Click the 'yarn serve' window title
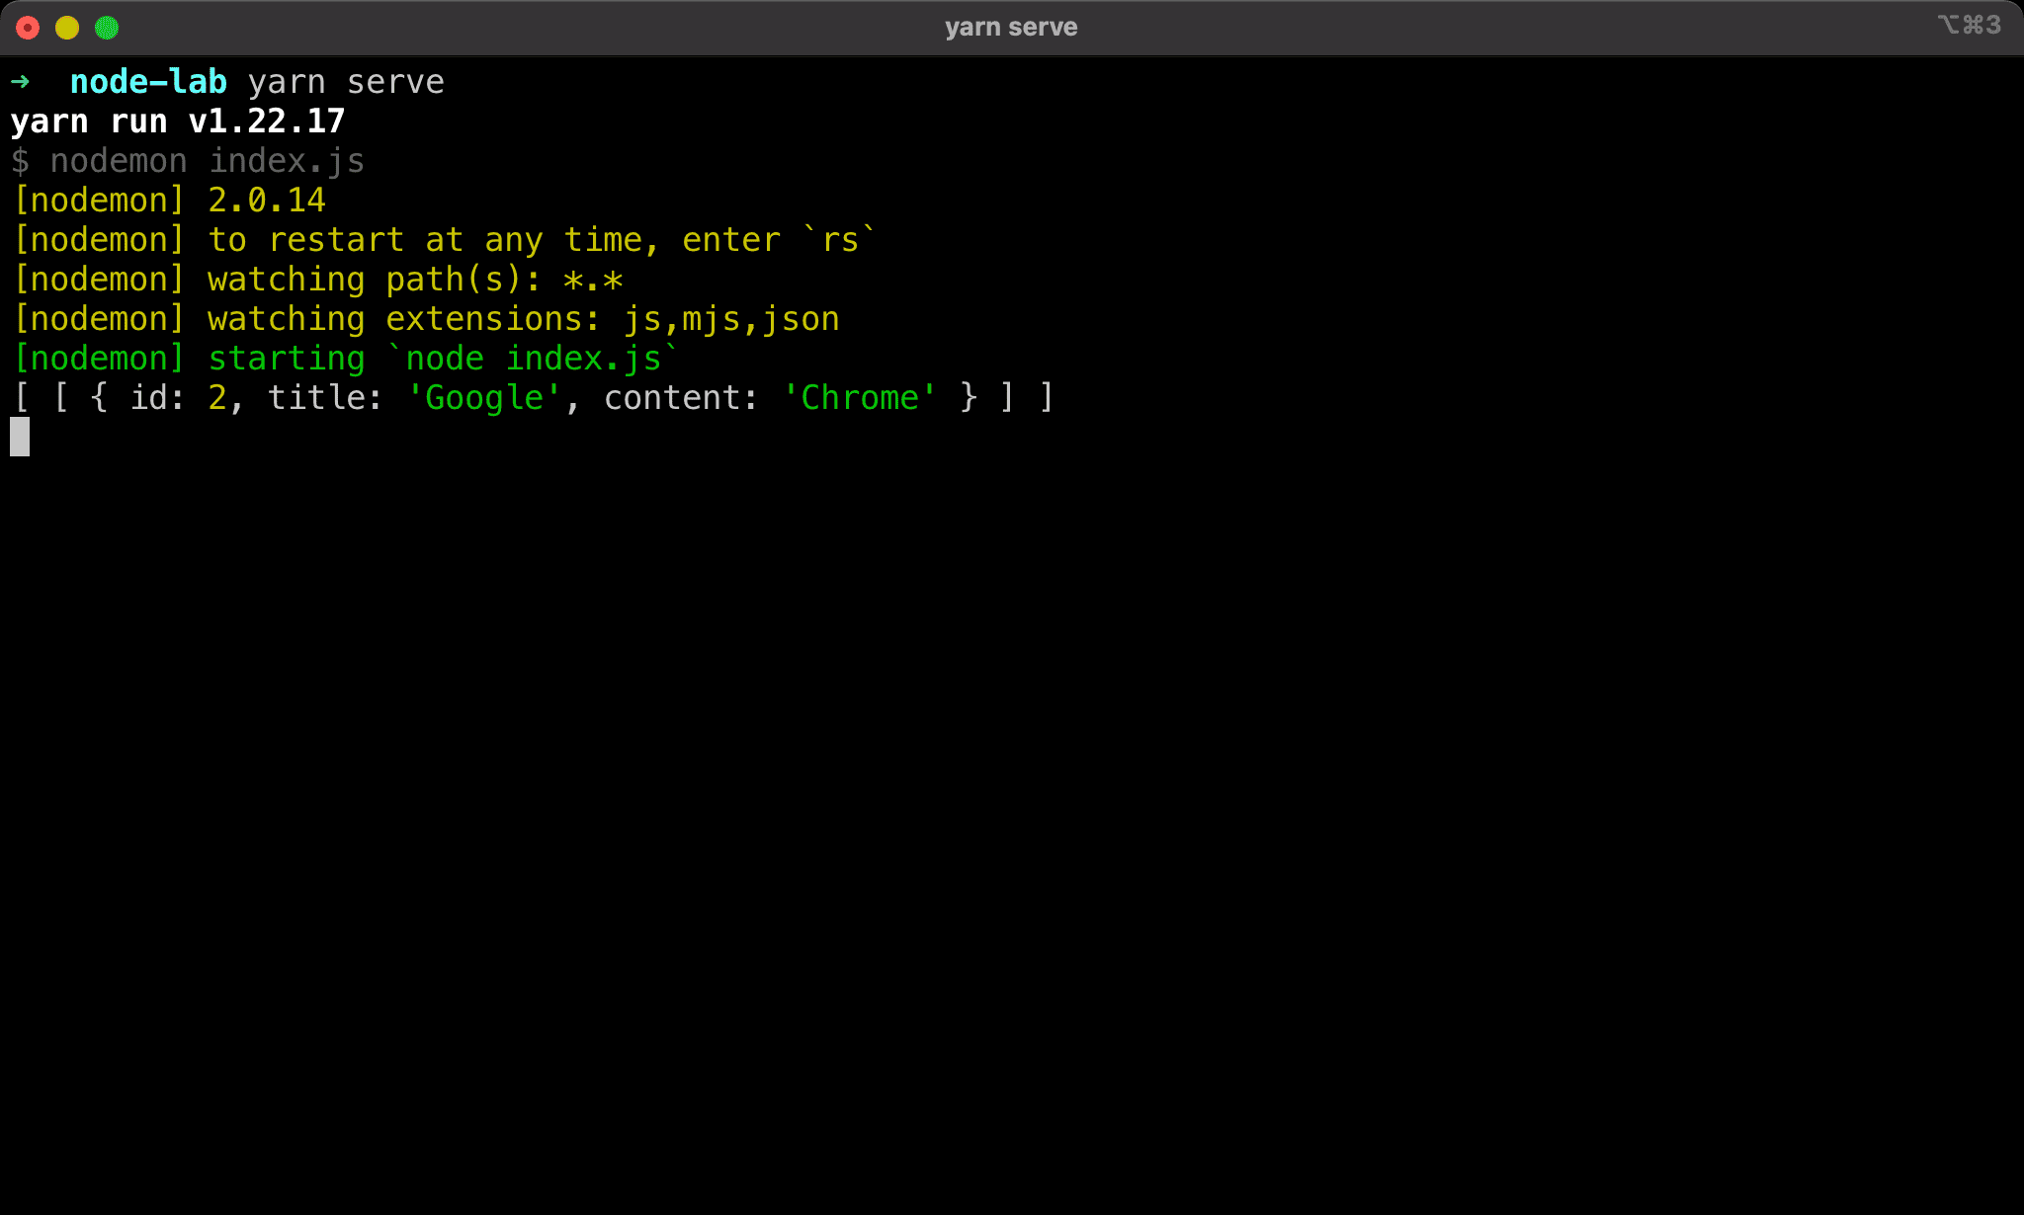 (1011, 27)
